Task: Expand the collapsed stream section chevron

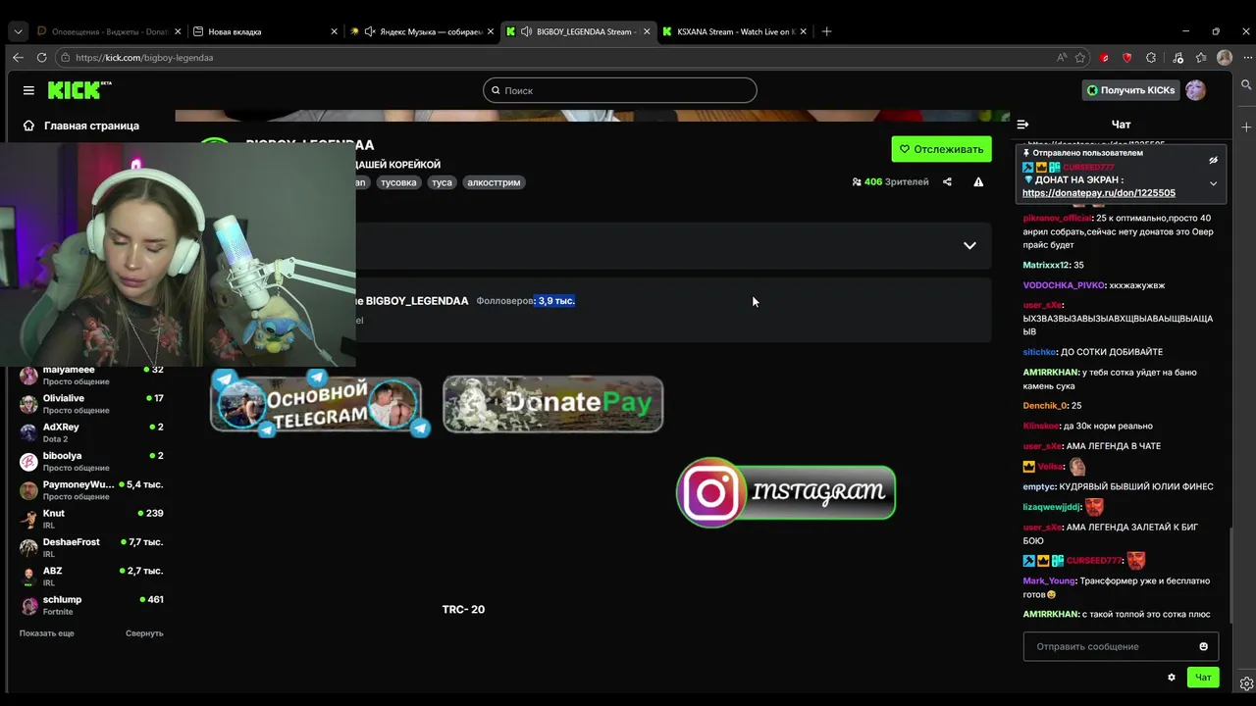Action: (969, 245)
